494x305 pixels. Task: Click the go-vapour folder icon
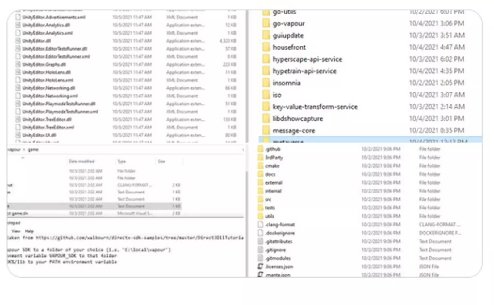tap(266, 24)
